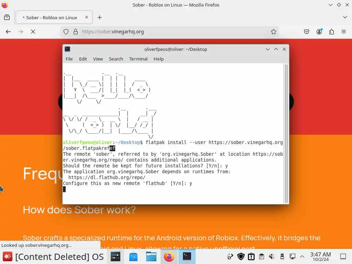Click the Firefox forward arrow
Screen dimensions: 352x264
tap(21, 32)
